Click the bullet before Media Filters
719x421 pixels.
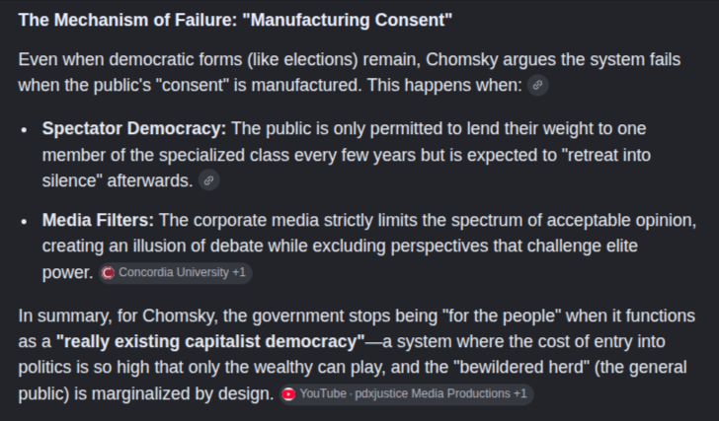coord(25,222)
